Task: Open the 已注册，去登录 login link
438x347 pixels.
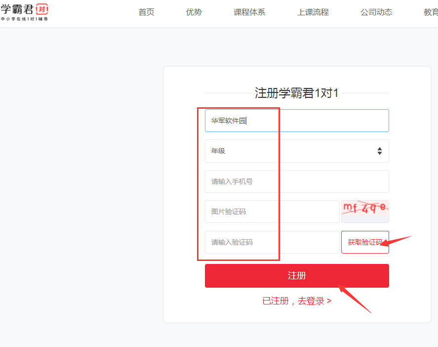Action: (x=296, y=300)
